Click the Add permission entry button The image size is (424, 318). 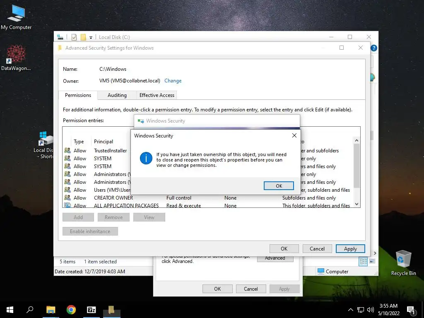click(78, 217)
